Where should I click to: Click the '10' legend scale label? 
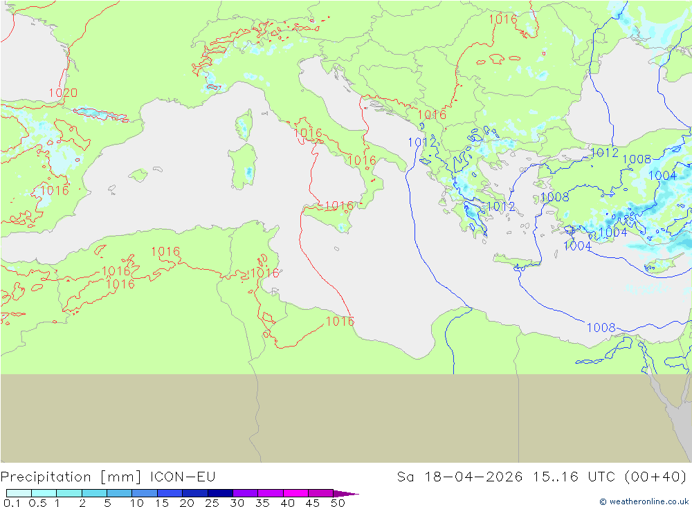[x=137, y=503]
